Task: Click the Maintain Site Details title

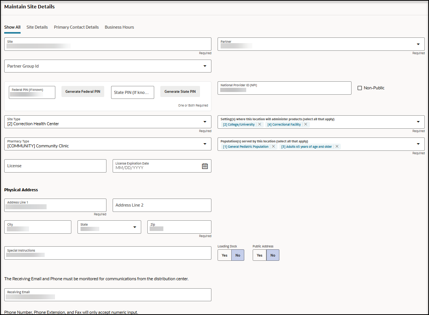Action: (x=29, y=6)
